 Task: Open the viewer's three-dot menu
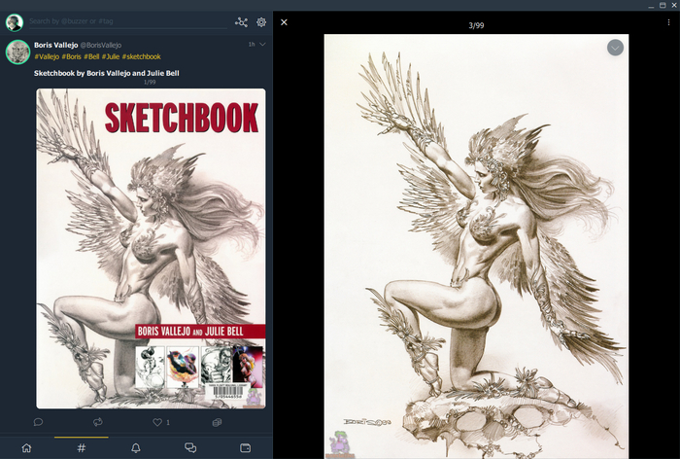coord(668,22)
